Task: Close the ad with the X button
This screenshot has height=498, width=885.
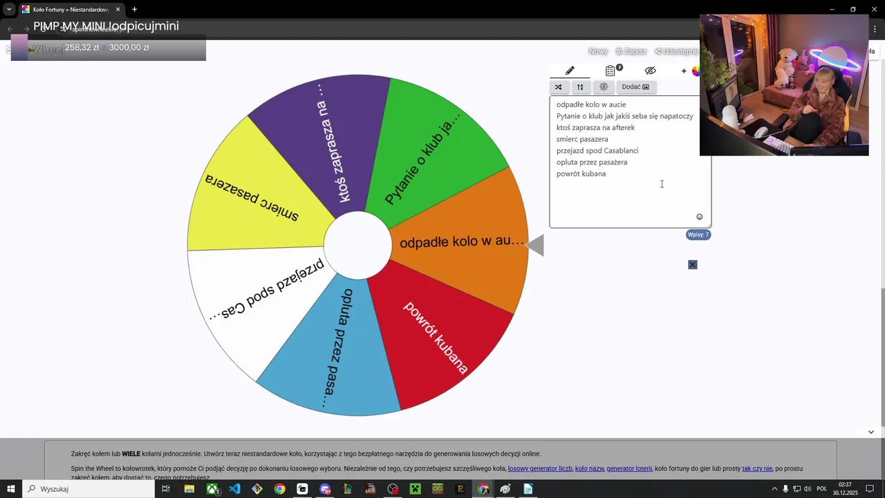Action: click(x=693, y=265)
